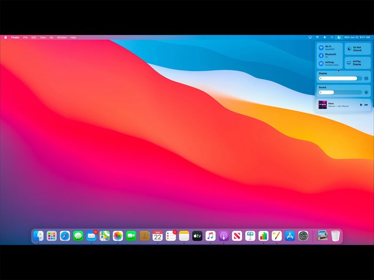Launch Safari from the Dock
Screen dimensions: 374x280
(65, 236)
